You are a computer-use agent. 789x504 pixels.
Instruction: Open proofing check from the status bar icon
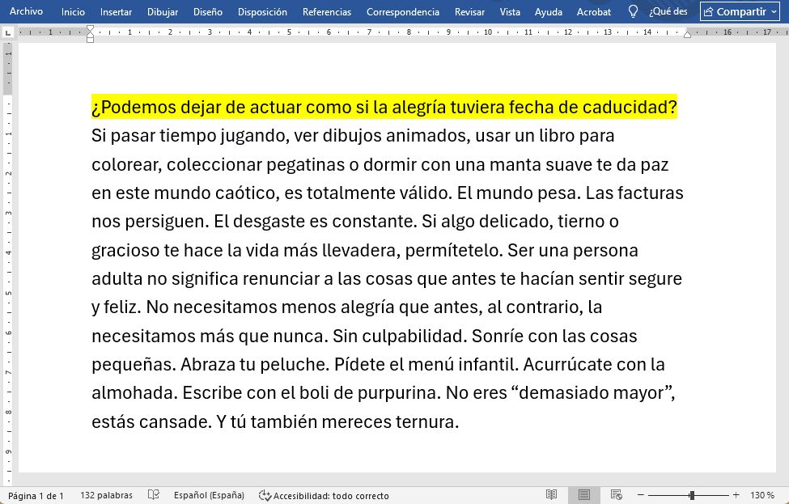[153, 494]
